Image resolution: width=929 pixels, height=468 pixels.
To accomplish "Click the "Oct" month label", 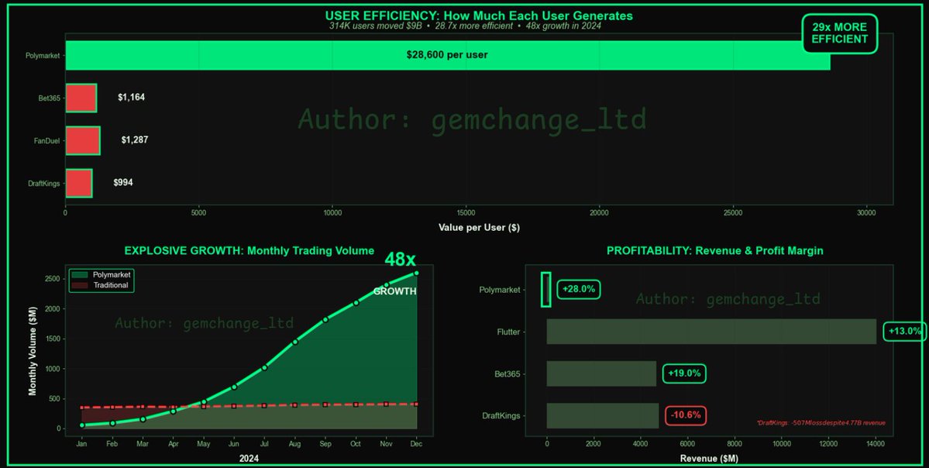I will (x=356, y=444).
